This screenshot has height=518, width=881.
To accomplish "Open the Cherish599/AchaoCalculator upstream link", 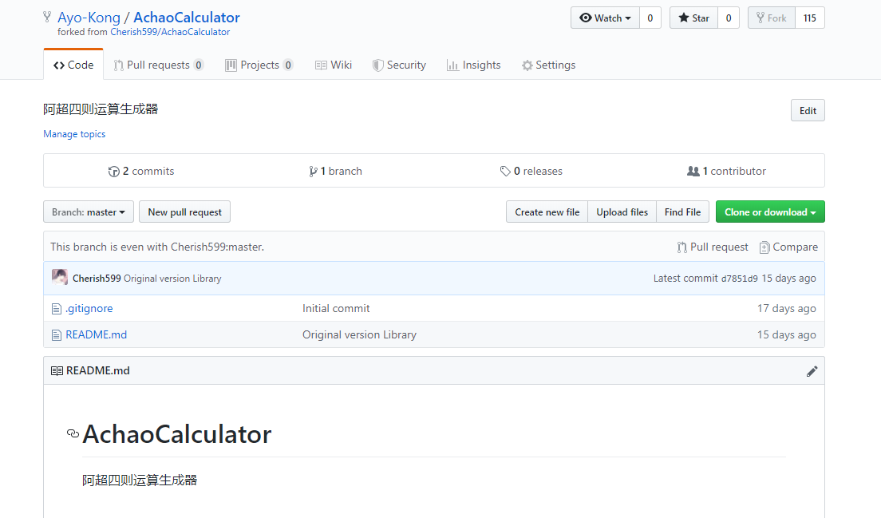I will pyautogui.click(x=170, y=32).
